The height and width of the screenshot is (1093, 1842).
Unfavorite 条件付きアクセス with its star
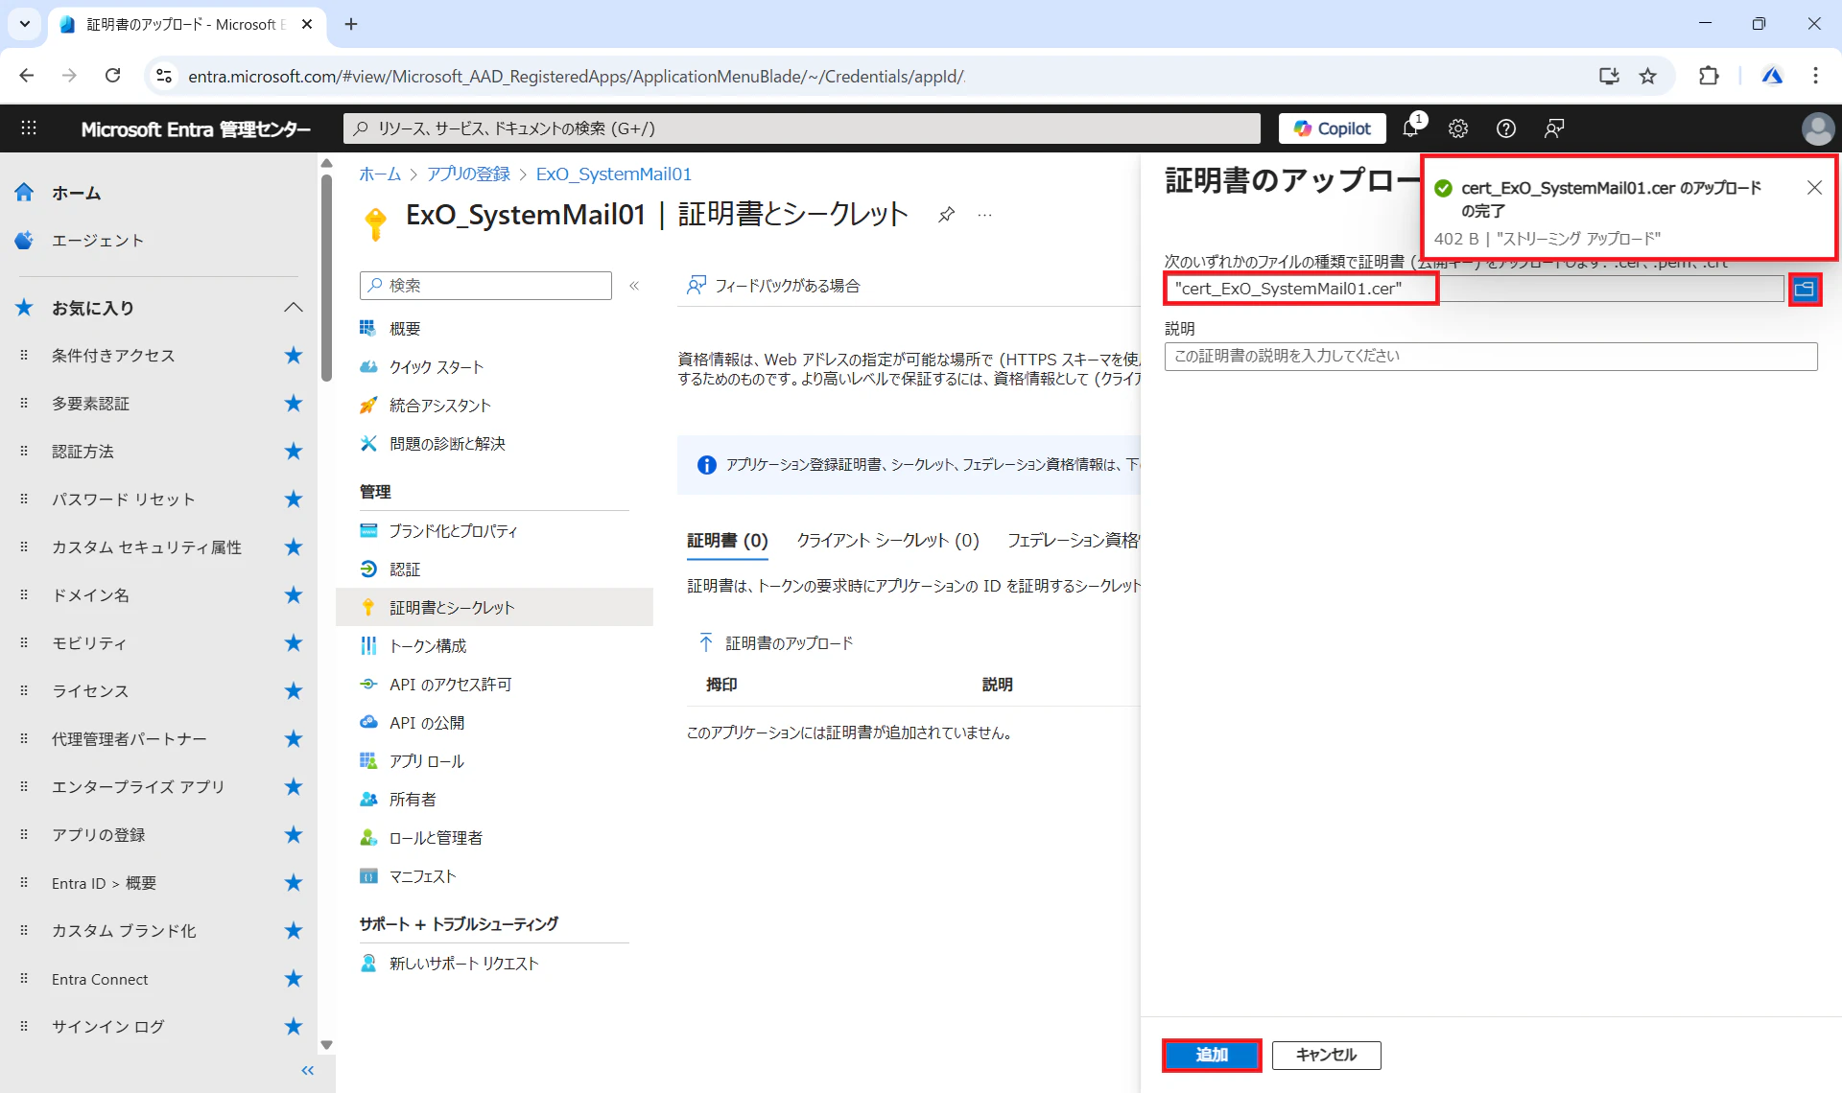(x=294, y=356)
